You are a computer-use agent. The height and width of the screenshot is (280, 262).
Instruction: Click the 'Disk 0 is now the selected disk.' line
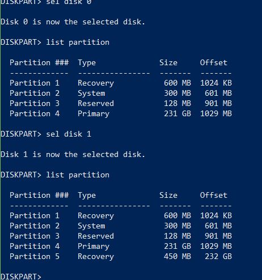[x=73, y=22]
